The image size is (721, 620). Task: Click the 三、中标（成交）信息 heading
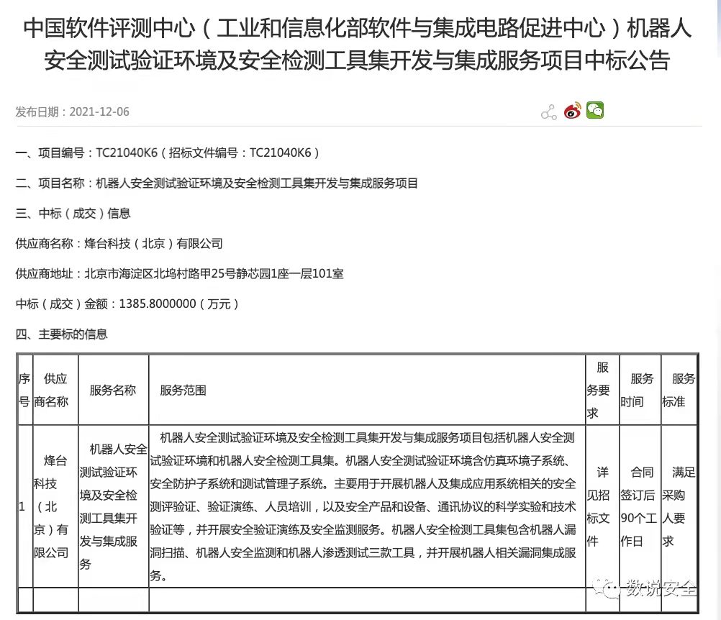click(73, 213)
